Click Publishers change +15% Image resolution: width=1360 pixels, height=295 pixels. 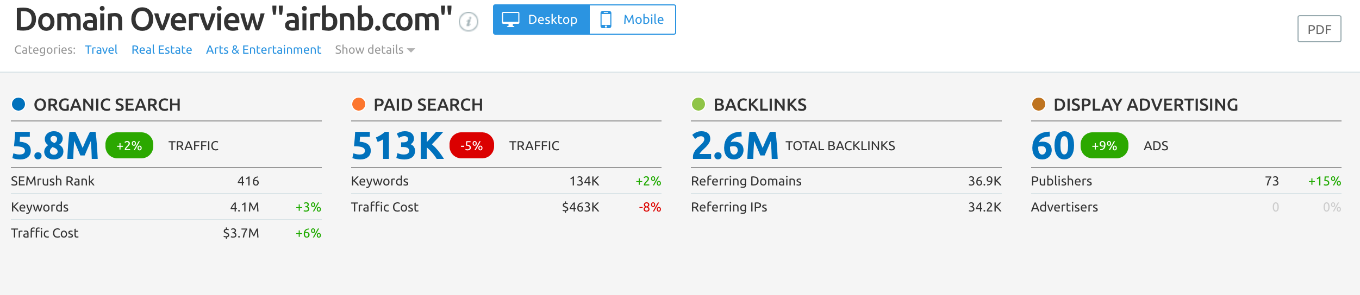point(1325,181)
